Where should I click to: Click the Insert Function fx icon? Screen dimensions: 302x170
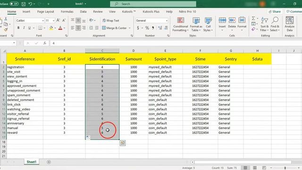(45, 43)
